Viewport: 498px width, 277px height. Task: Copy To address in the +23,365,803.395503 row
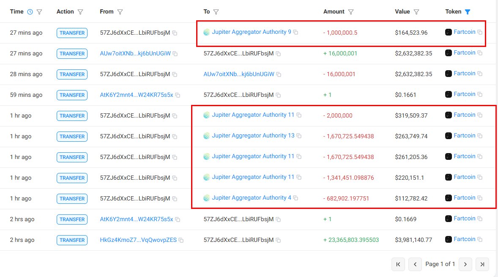(278, 241)
